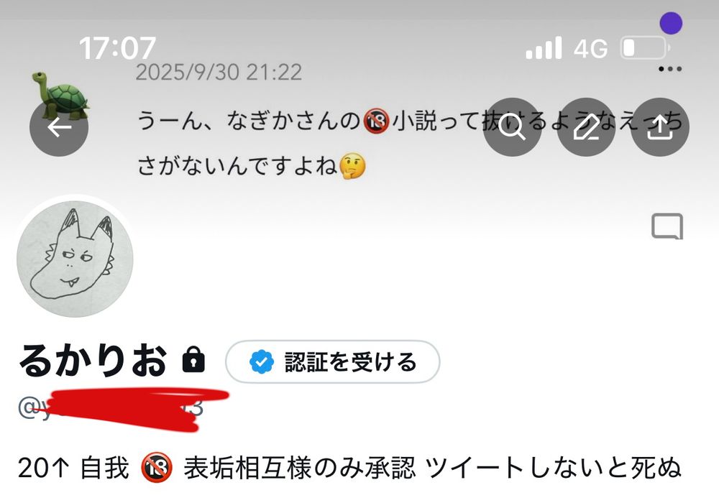This screenshot has height=503, width=719.
Task: Tap the lock icon beside るかりお
Action: (193, 359)
